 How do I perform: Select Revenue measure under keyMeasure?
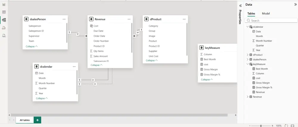click(x=260, y=92)
